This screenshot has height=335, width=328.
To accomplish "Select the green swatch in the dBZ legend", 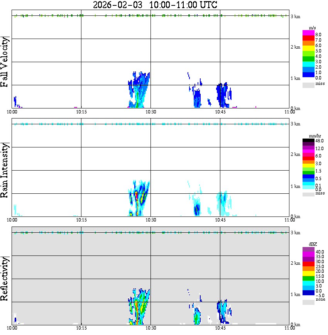I will (x=308, y=278).
